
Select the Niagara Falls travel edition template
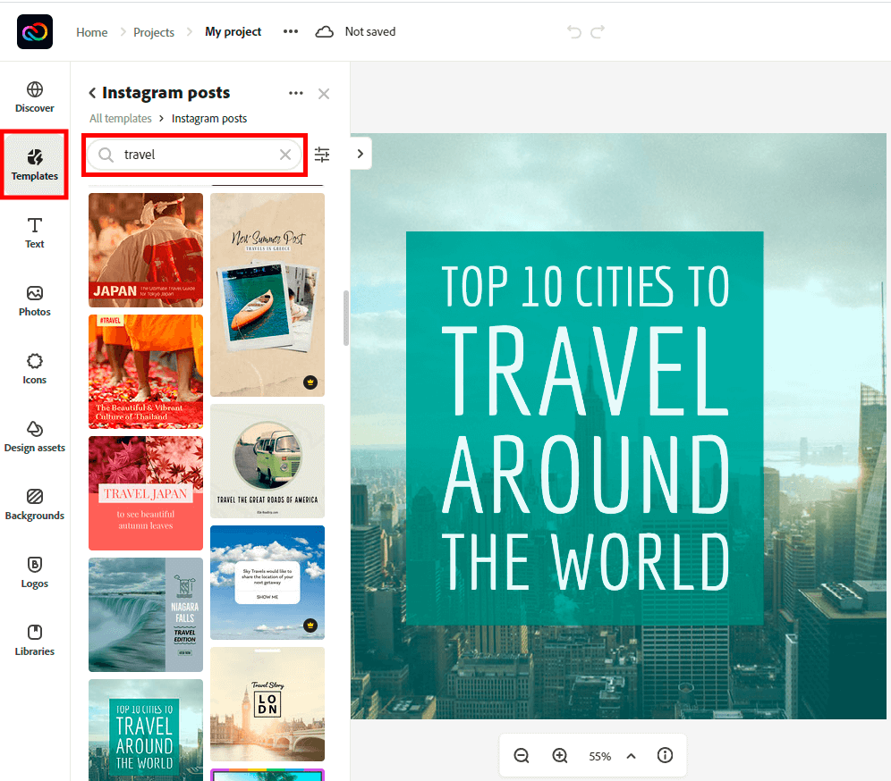tap(146, 615)
